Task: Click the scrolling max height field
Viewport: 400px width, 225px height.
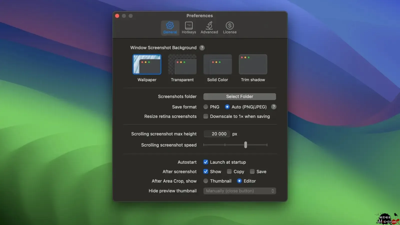Action: pyautogui.click(x=217, y=134)
